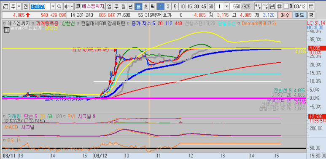
Task: Open chart settings gear icon
Action: click(280, 7)
